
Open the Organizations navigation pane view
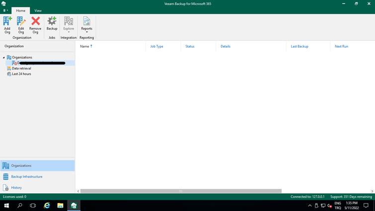[x=38, y=166]
